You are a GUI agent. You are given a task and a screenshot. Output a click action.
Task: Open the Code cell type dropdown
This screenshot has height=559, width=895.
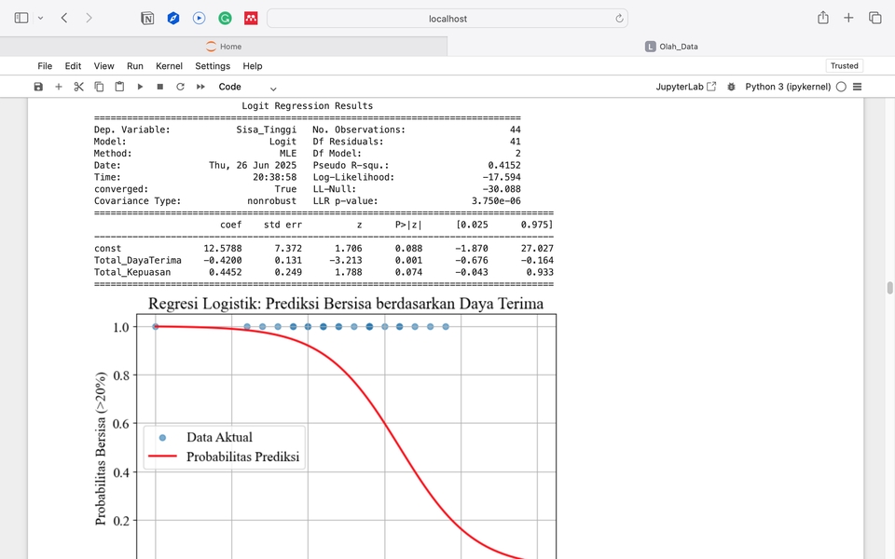tap(247, 87)
